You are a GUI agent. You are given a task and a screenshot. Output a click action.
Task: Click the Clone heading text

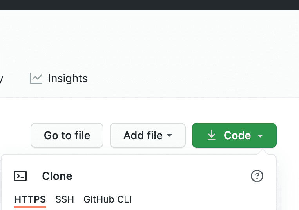tap(57, 176)
